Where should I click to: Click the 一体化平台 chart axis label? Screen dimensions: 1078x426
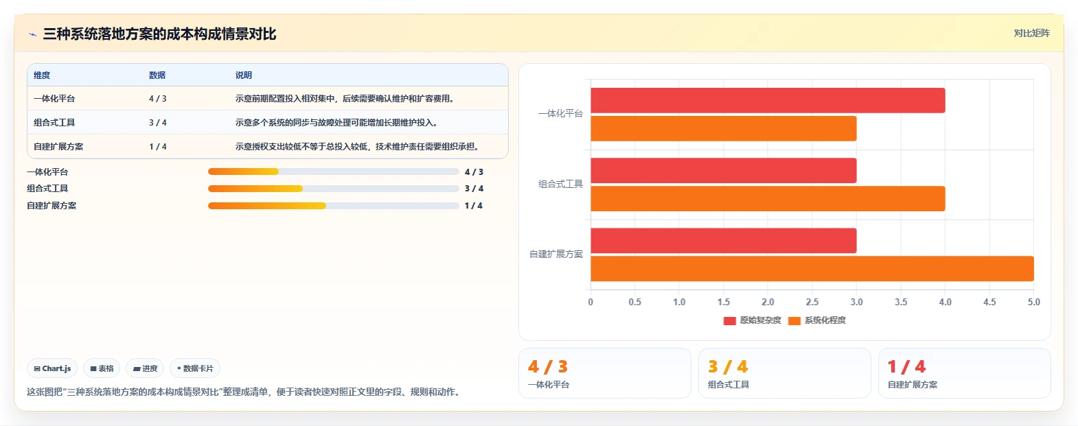pyautogui.click(x=560, y=114)
